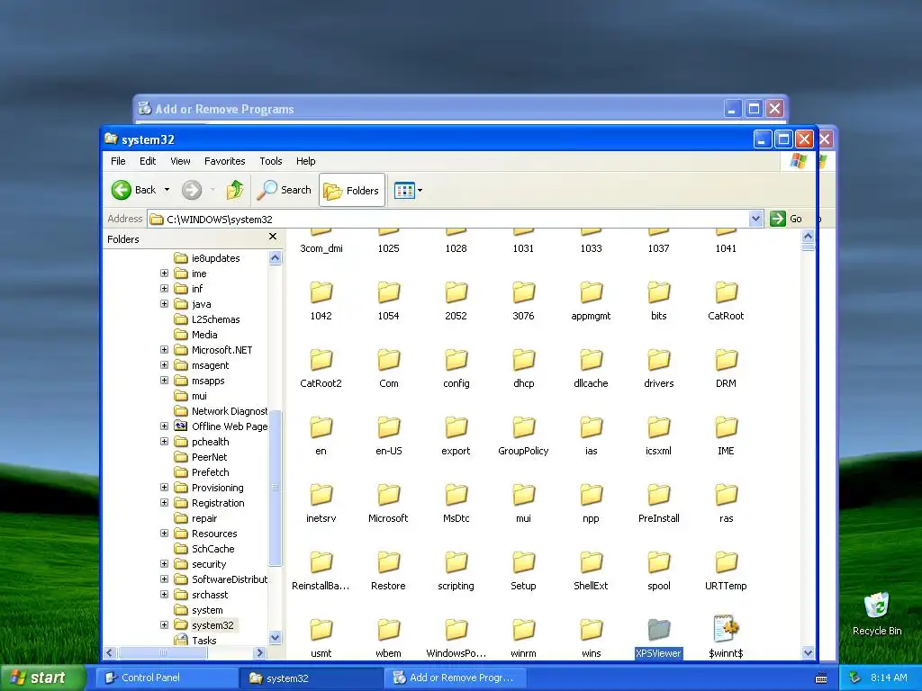
Task: Go up one folder level icon
Action: click(x=235, y=190)
